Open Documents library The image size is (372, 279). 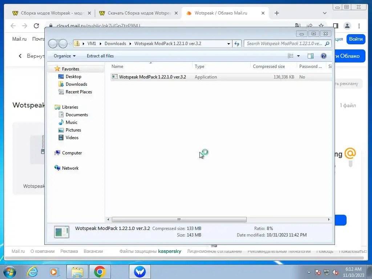(x=77, y=115)
